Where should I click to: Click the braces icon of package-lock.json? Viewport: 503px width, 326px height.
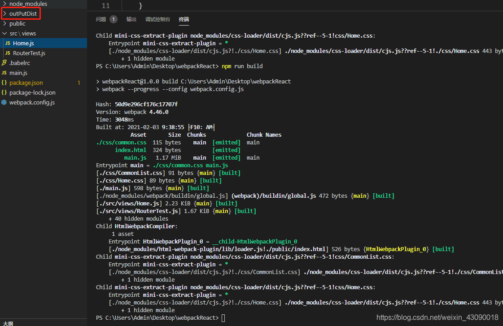tap(4, 93)
